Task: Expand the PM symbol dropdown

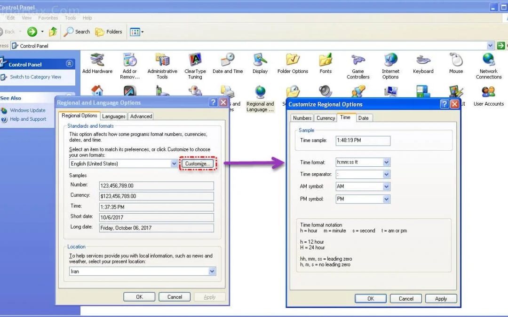Action: click(x=386, y=199)
